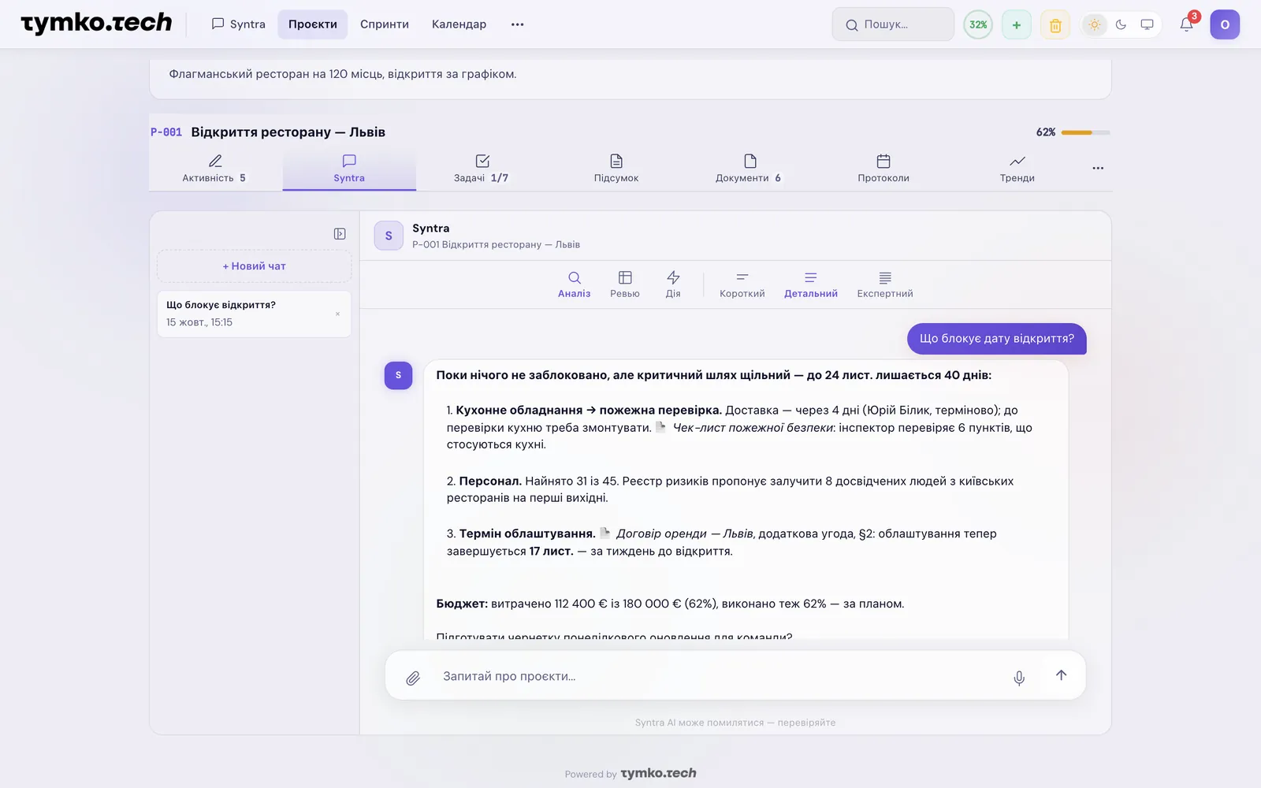Image resolution: width=1261 pixels, height=788 pixels.
Task: Click the 62% project progress bar
Action: (1085, 132)
